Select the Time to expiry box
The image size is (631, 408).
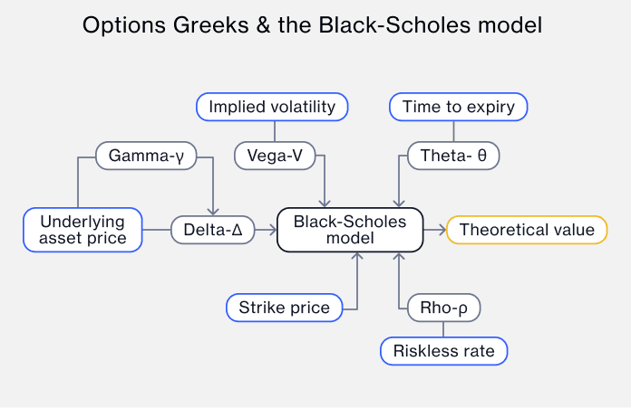458,108
